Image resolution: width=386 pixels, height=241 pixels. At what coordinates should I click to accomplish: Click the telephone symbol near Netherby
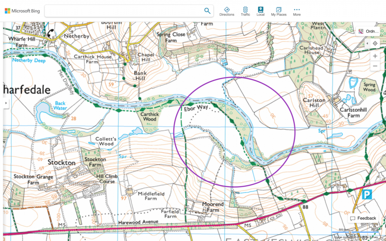51,33
